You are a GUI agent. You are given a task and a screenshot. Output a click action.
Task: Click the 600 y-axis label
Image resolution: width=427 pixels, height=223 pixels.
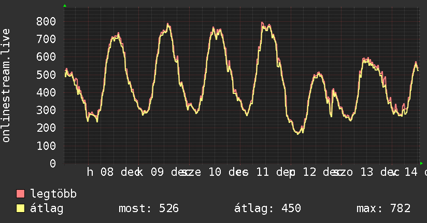pyautogui.click(x=46, y=57)
